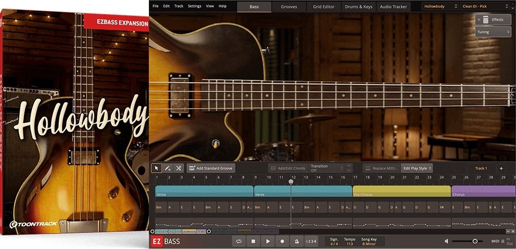Expand the Tuning panel
This screenshot has width=516, height=249.
(493, 32)
